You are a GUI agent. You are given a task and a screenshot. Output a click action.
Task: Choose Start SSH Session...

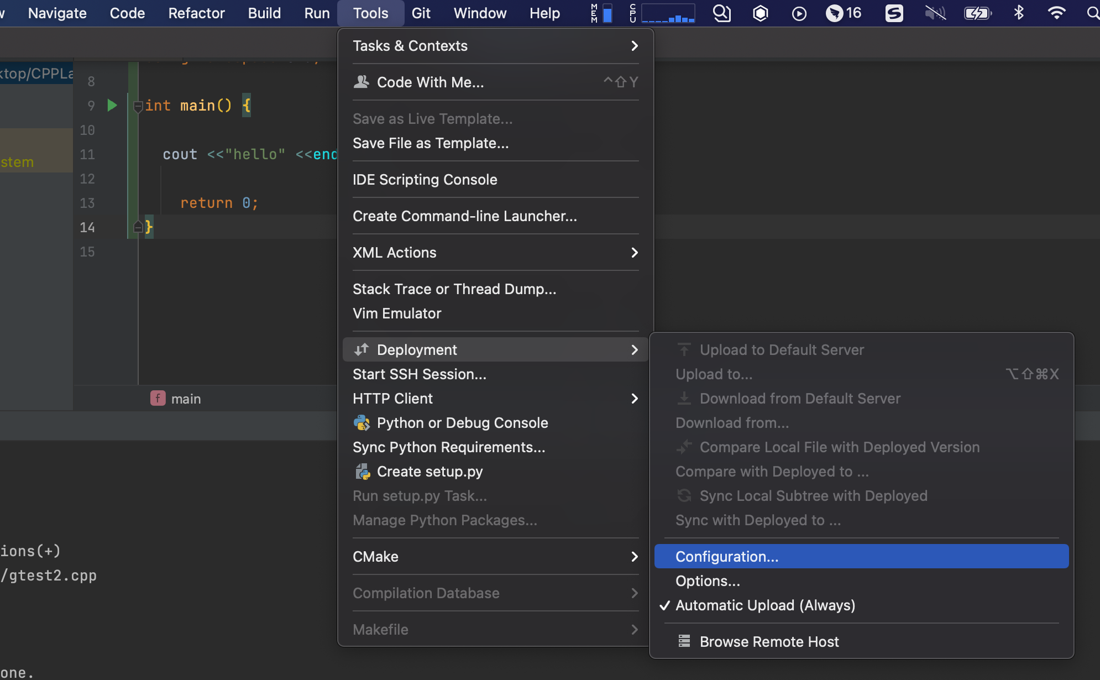click(x=420, y=374)
